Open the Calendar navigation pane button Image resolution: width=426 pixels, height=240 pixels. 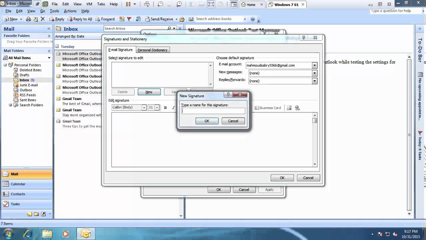point(27,184)
